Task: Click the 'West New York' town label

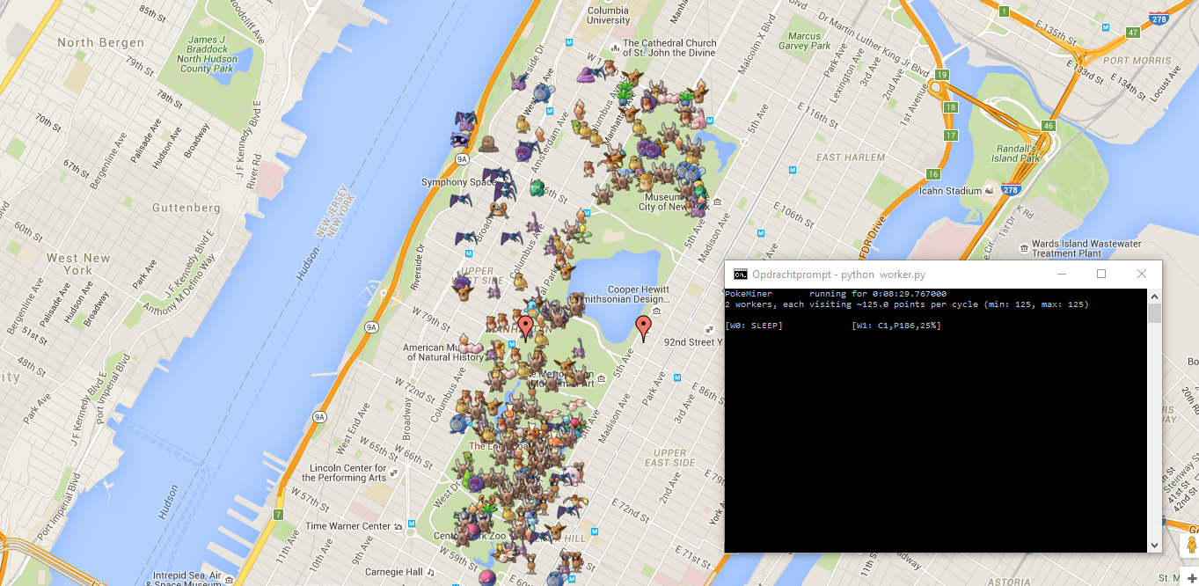Action: pyautogui.click(x=78, y=264)
